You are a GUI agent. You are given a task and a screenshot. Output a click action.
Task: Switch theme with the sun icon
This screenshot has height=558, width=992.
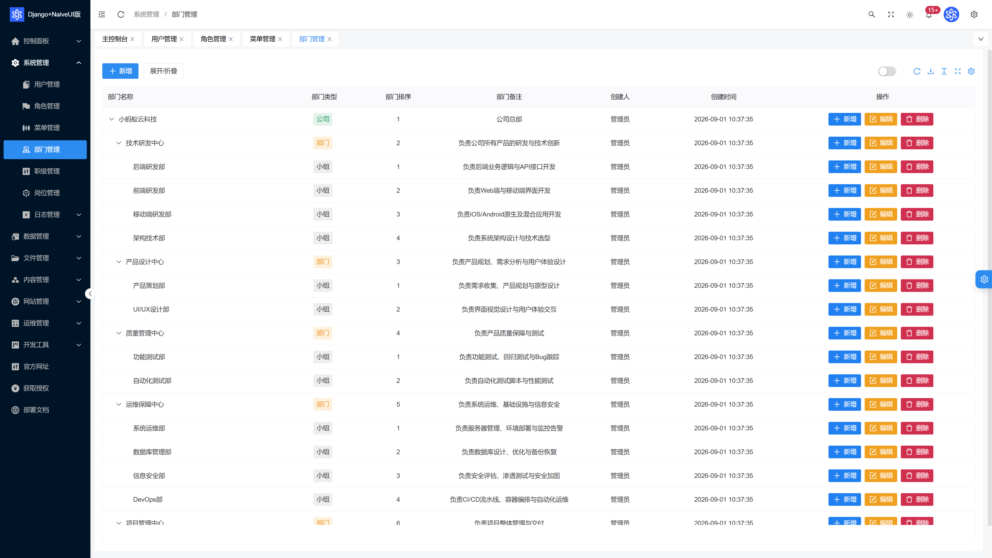tap(910, 15)
